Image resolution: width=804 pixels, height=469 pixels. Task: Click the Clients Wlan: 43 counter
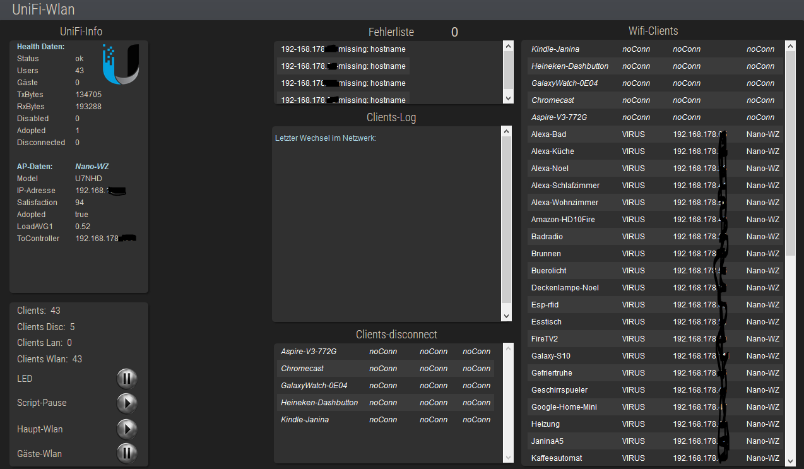pos(49,359)
